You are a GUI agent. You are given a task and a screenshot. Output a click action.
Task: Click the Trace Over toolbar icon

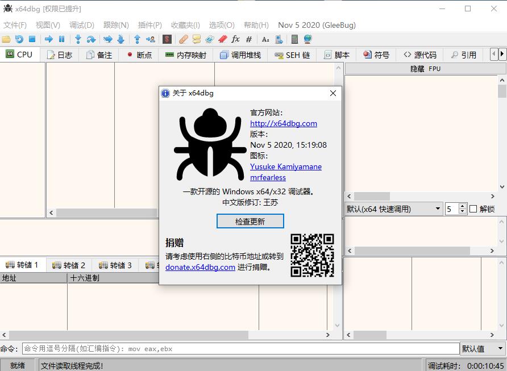(x=120, y=39)
